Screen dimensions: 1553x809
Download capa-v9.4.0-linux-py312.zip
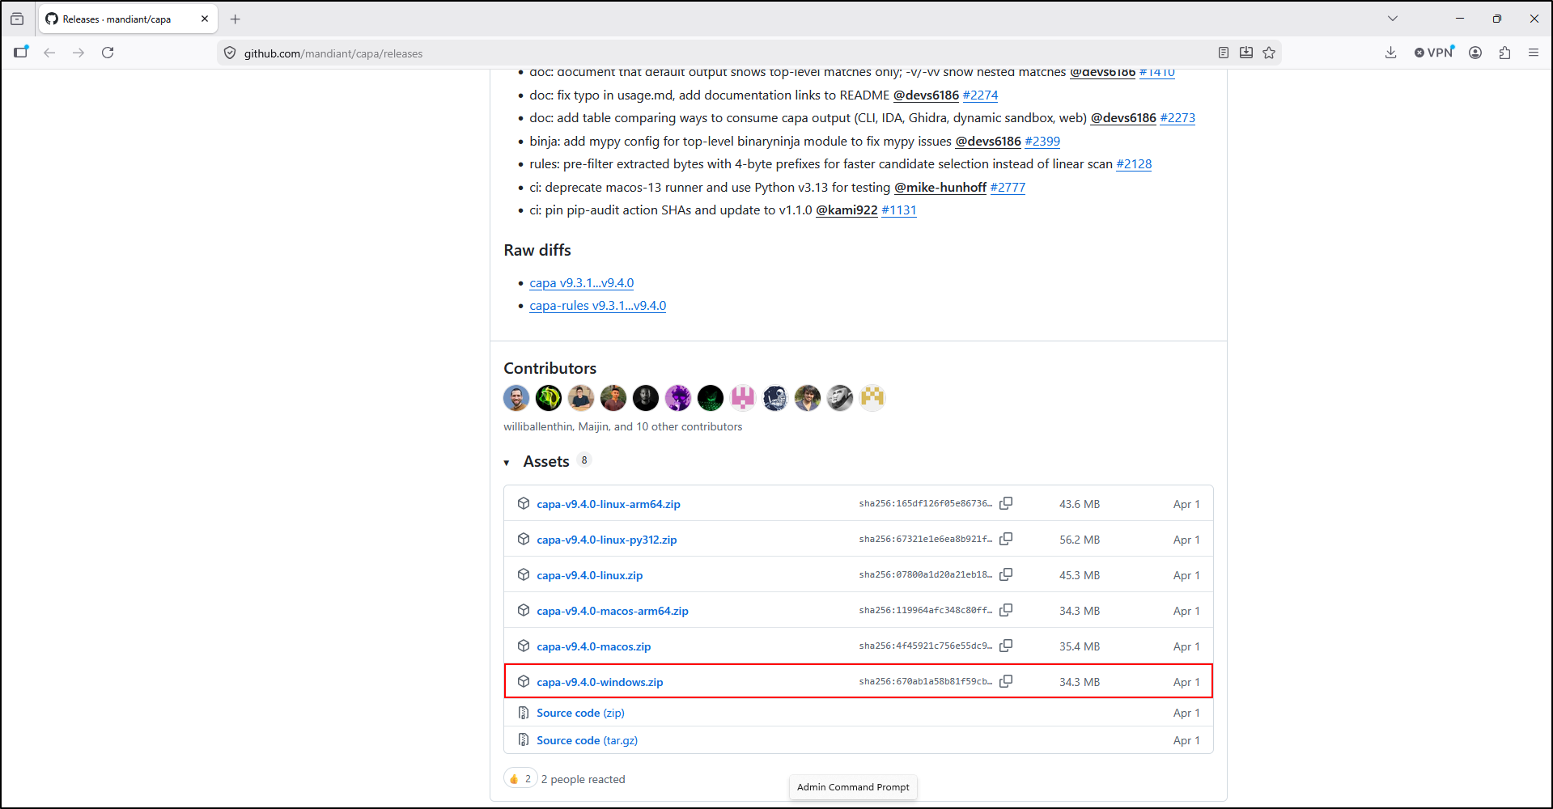point(607,540)
